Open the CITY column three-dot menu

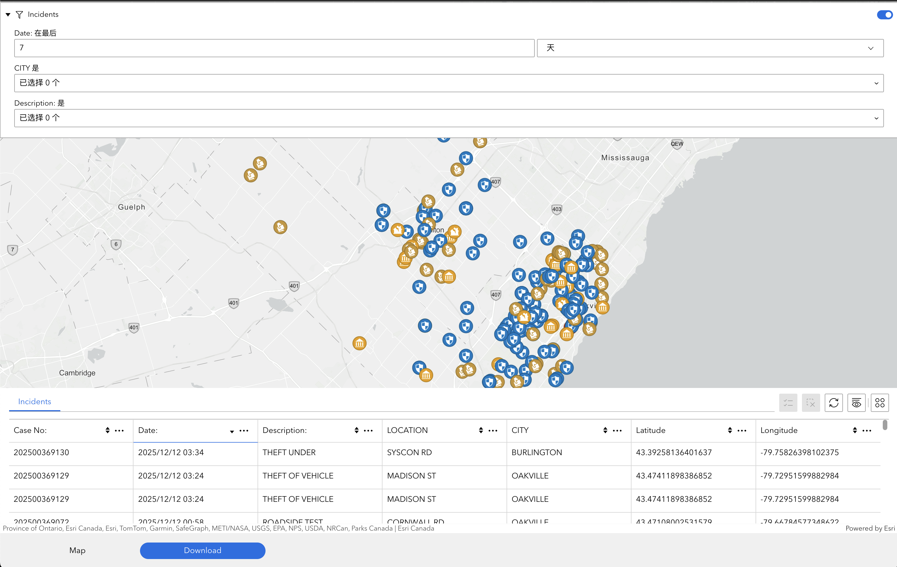617,430
